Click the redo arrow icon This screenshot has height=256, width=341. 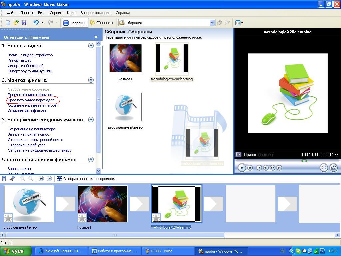tap(51, 22)
